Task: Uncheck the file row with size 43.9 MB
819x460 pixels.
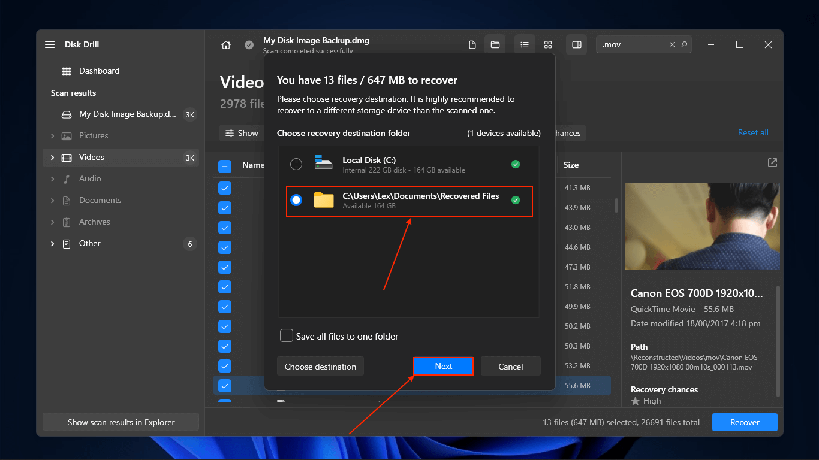Action: click(225, 208)
